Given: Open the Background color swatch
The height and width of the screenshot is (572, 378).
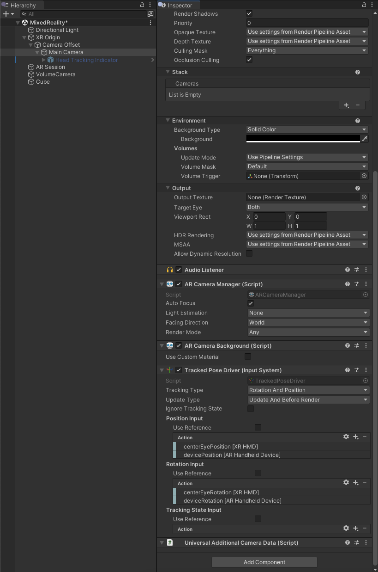Looking at the screenshot, I should (x=303, y=139).
